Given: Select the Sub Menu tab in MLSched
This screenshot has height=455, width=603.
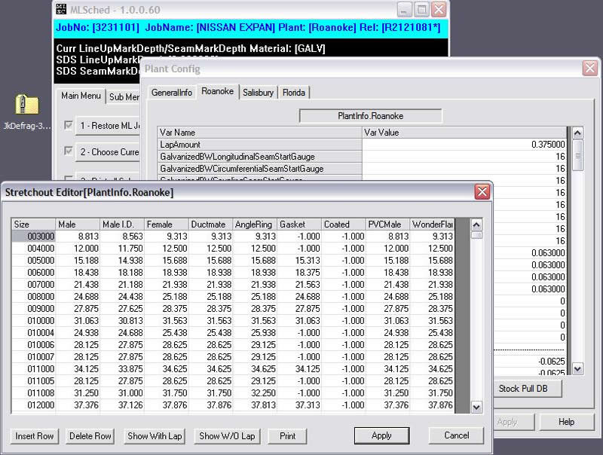Looking at the screenshot, I should (124, 96).
